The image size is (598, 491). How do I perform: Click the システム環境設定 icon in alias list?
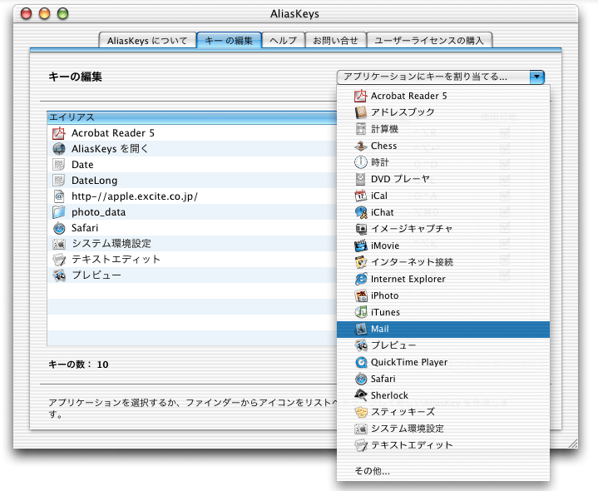pyautogui.click(x=59, y=244)
